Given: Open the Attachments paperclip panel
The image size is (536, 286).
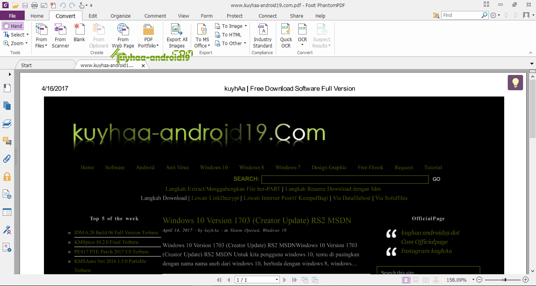Looking at the screenshot, I should point(7,159).
